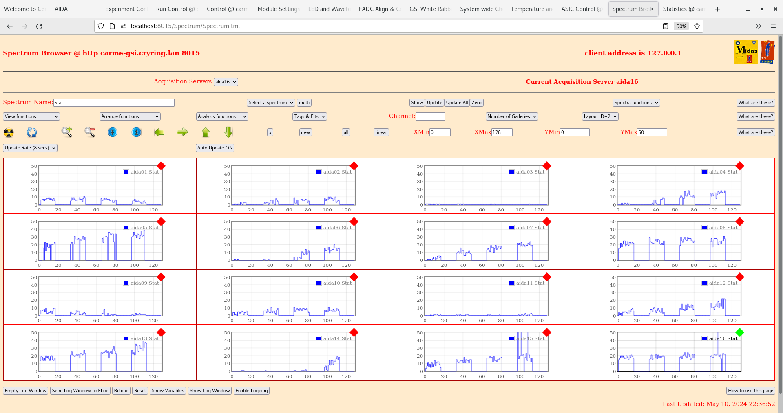Image resolution: width=783 pixels, height=413 pixels.
Task: Select the zoom-out magnifier icon
Action: click(90, 132)
